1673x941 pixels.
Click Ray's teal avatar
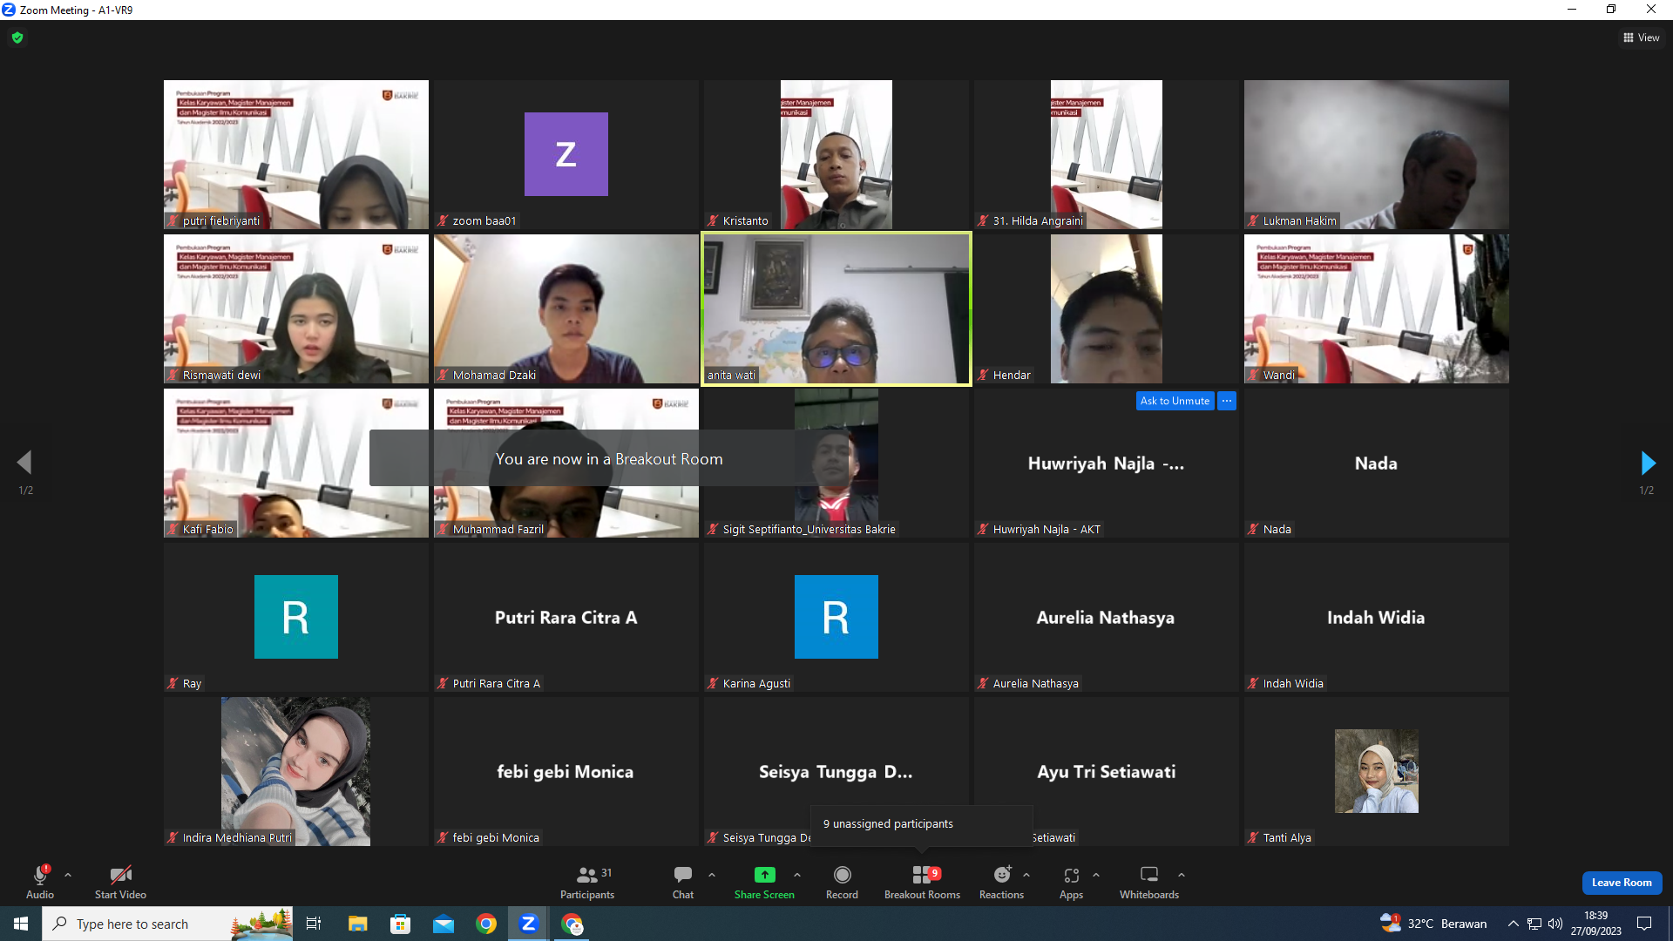click(x=296, y=617)
